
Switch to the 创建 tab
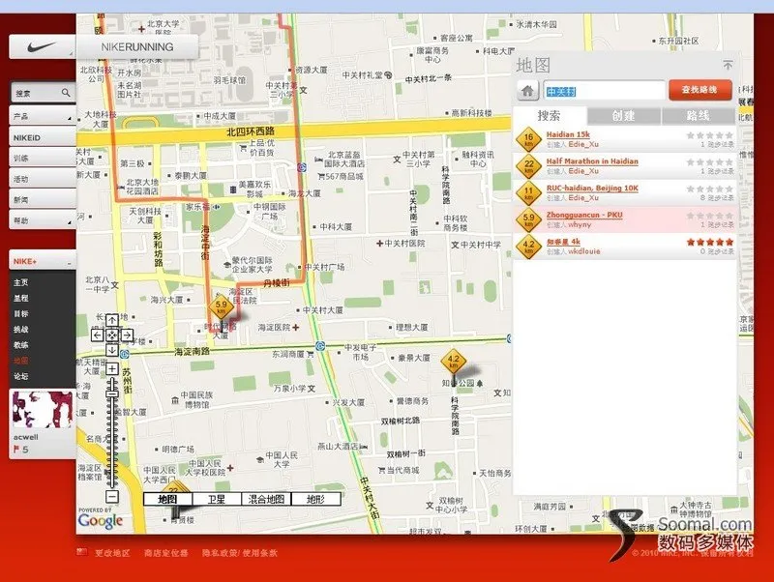tap(623, 116)
